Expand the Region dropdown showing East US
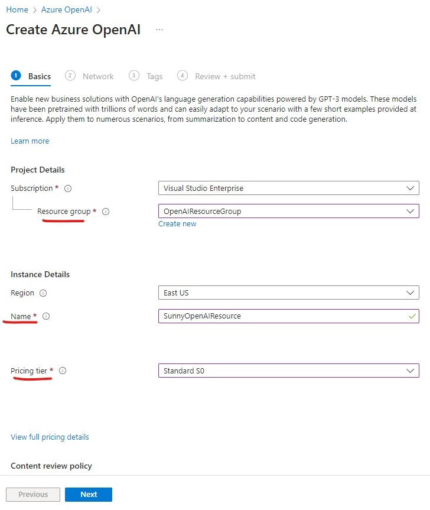This screenshot has height=510, width=430. click(289, 293)
